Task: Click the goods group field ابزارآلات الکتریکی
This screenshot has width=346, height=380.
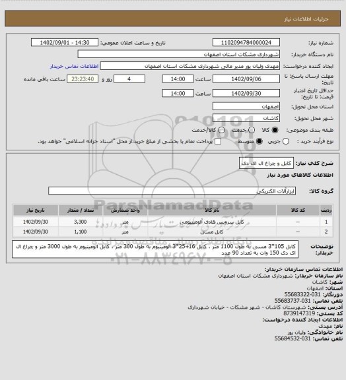Action: pos(172,191)
